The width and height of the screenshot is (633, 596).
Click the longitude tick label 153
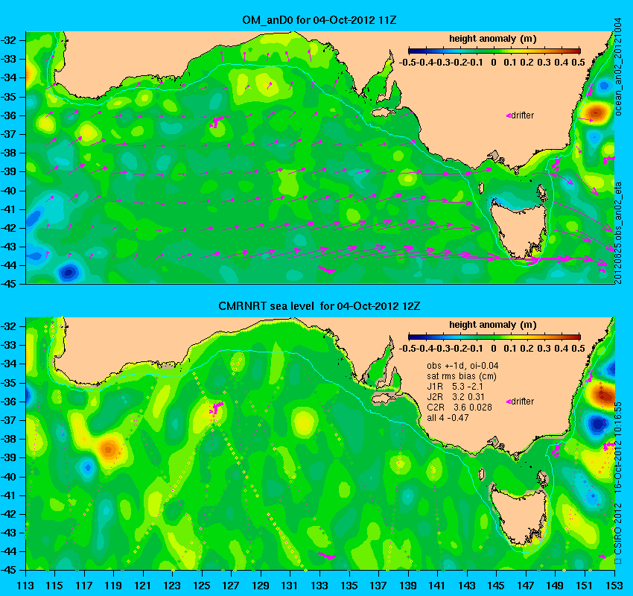pos(615,586)
